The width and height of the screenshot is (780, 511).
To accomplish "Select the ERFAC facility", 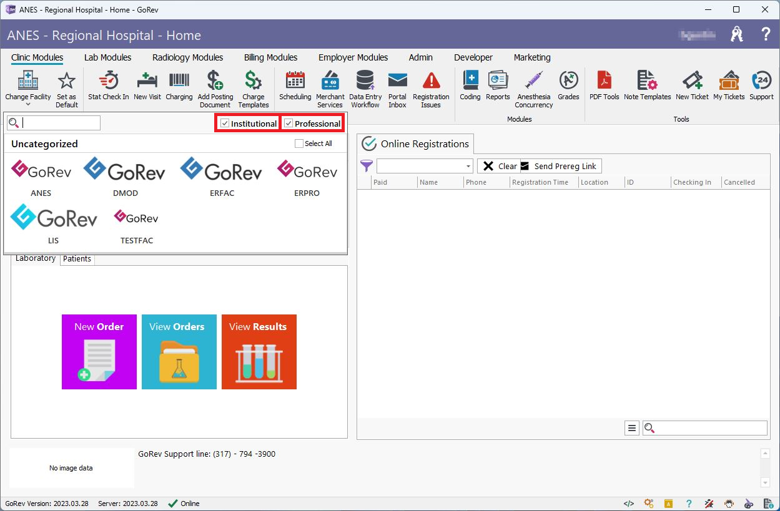I will click(222, 177).
